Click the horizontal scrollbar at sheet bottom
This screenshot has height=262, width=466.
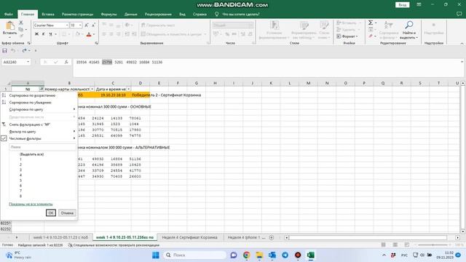(368, 237)
